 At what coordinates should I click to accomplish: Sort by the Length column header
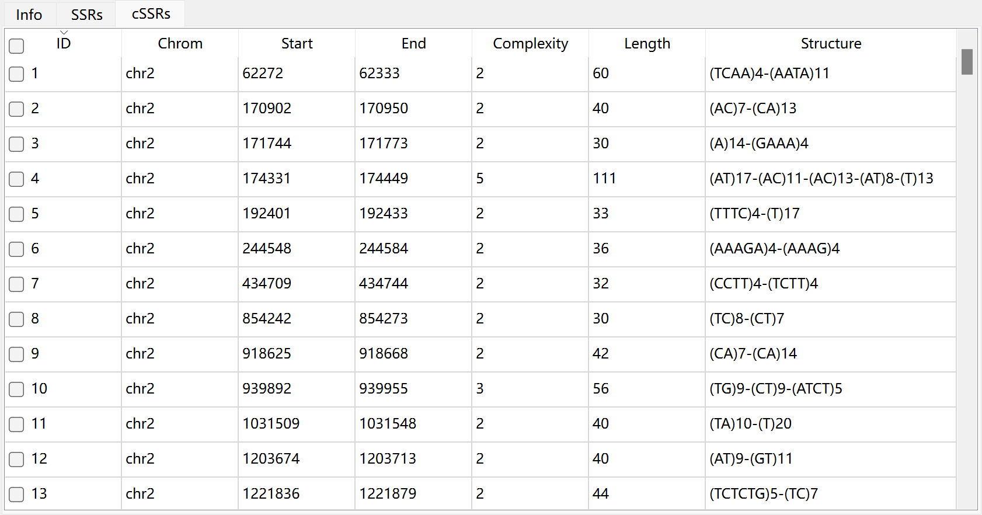point(647,44)
